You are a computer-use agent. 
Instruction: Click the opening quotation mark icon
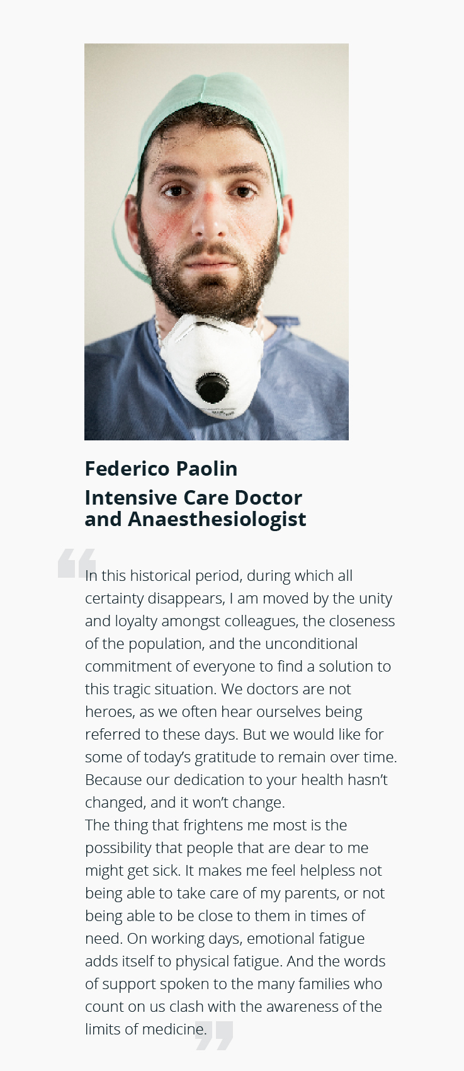point(77,563)
